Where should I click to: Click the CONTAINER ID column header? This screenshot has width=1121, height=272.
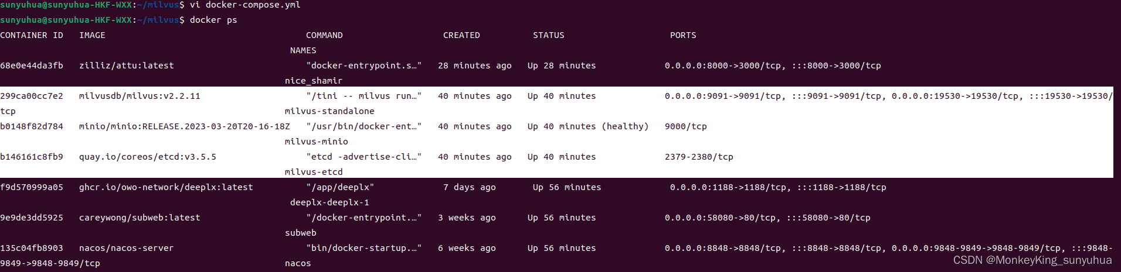pos(32,35)
